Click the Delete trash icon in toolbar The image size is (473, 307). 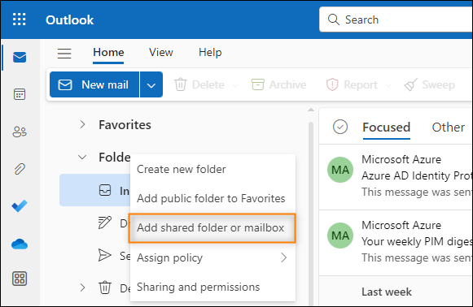(x=181, y=84)
